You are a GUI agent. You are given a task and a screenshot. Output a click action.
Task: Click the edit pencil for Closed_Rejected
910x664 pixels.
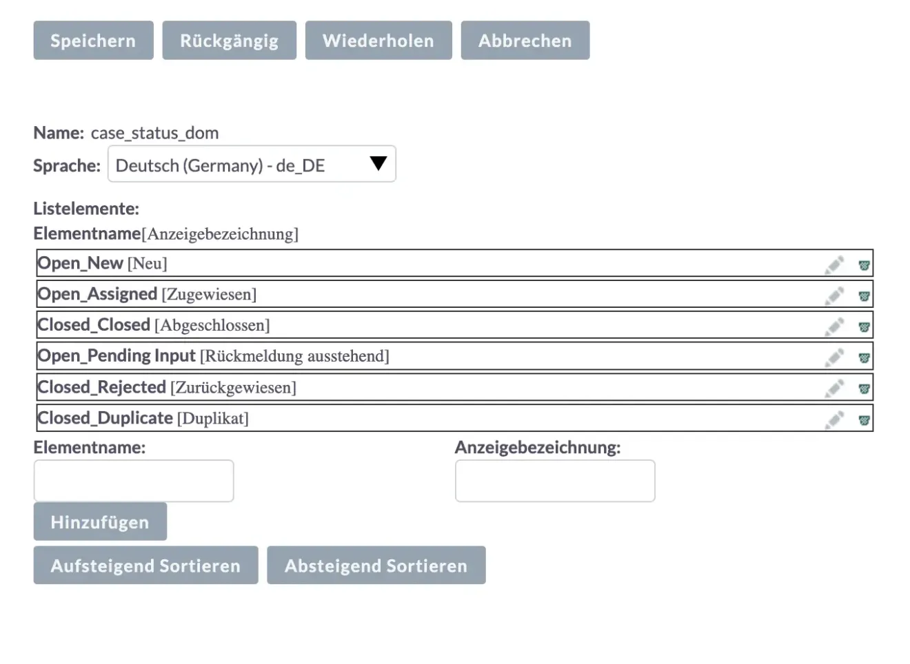(834, 387)
